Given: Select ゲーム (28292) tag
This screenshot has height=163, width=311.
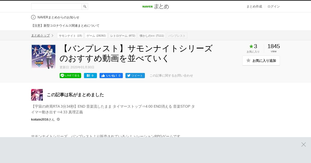Looking at the screenshot, I should point(96,35).
